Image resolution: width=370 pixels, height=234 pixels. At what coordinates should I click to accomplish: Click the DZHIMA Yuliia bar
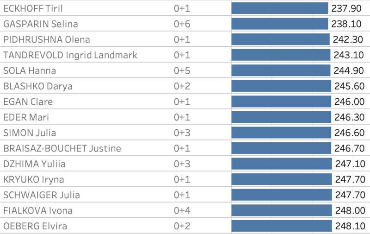coord(282,164)
